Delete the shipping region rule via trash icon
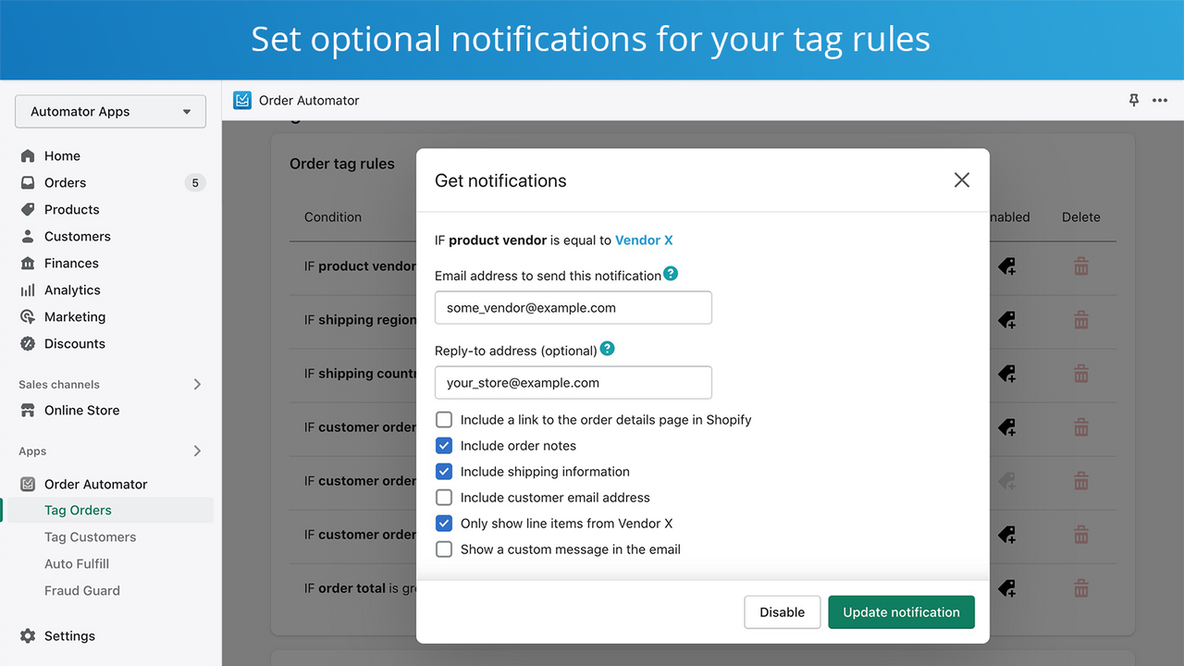Viewport: 1184px width, 666px height. 1080,320
